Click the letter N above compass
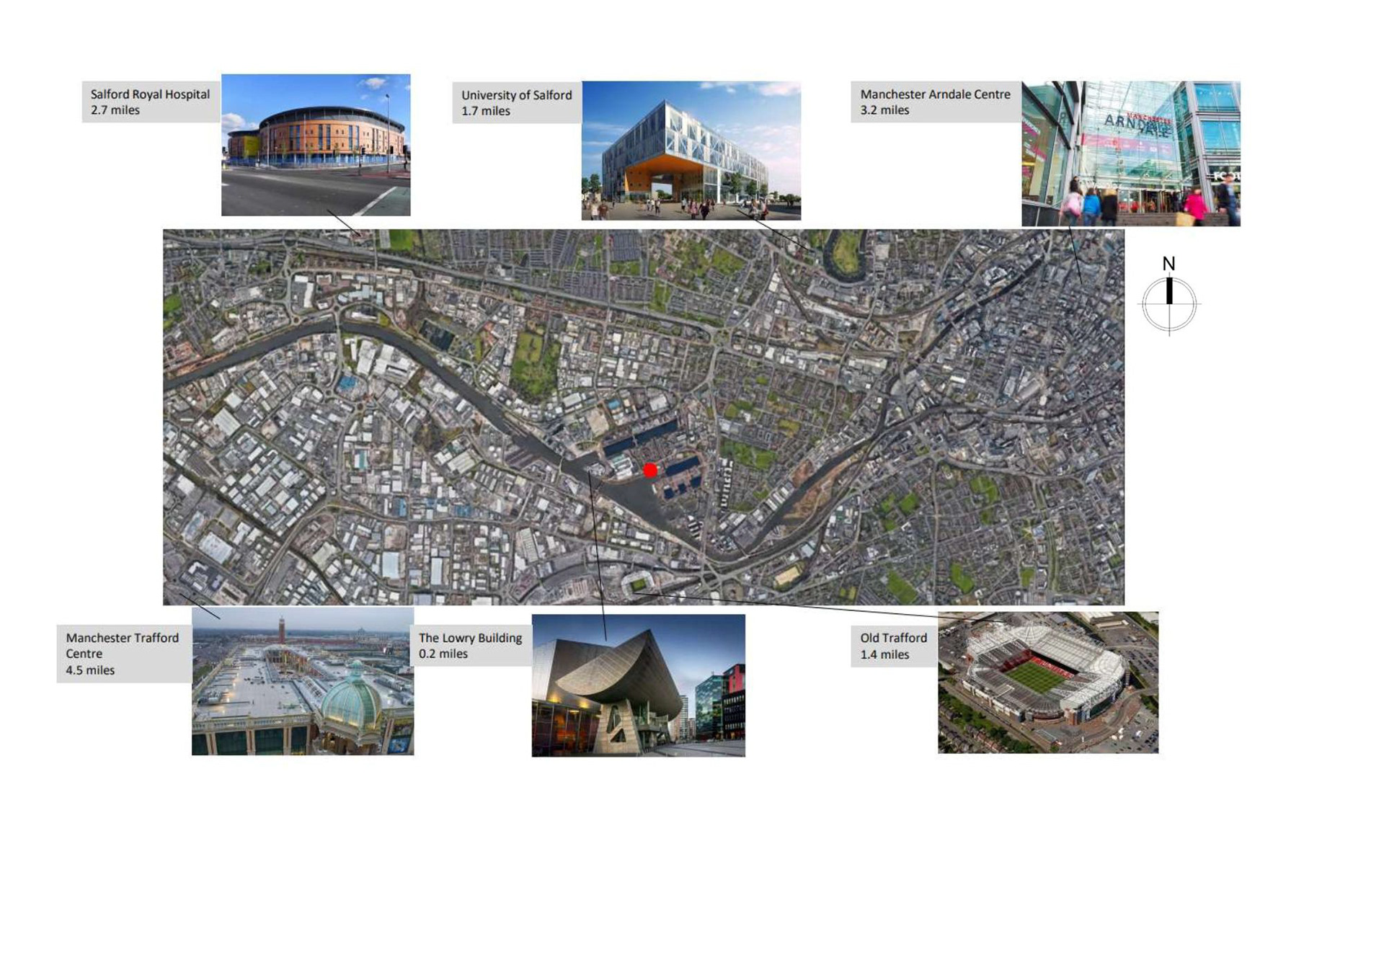Viewport: 1384px width, 978px height. click(x=1168, y=264)
